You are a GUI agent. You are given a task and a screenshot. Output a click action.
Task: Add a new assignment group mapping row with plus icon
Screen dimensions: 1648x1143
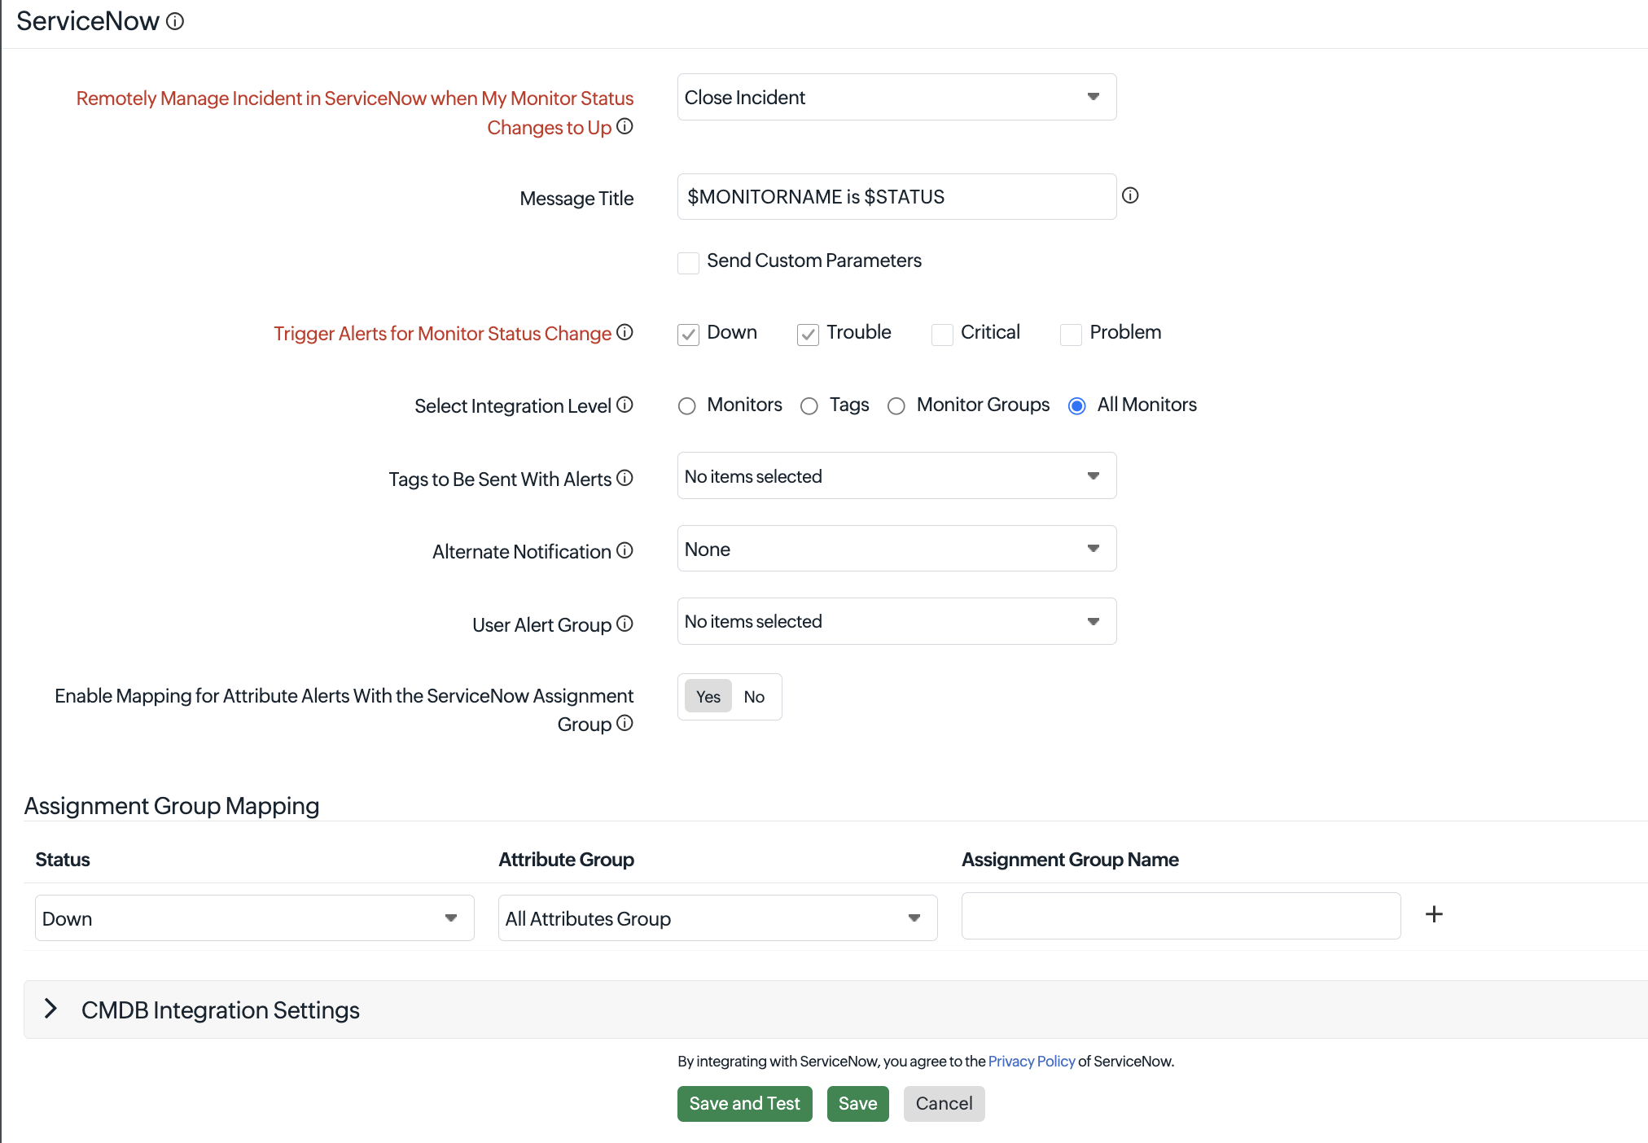[1434, 914]
